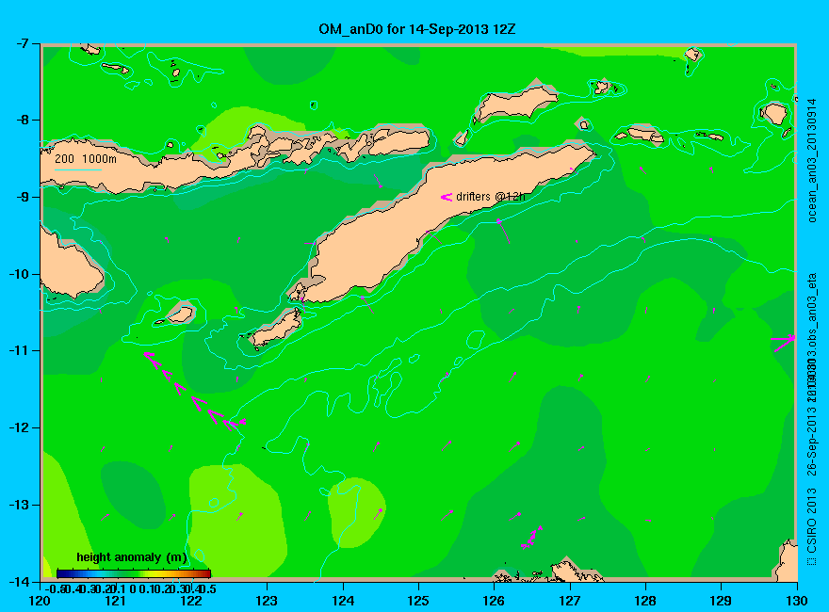The image size is (829, 612).
Task: Click the longitude axis label 123
Action: click(x=267, y=601)
